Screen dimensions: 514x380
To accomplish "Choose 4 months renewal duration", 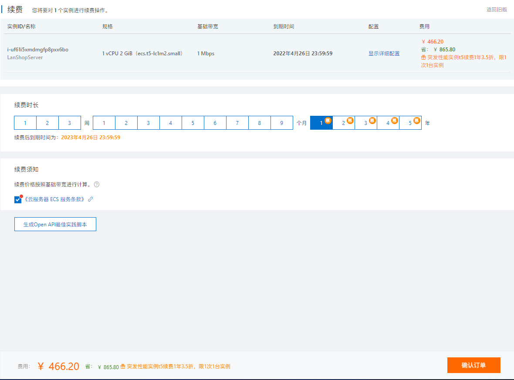I will (170, 123).
